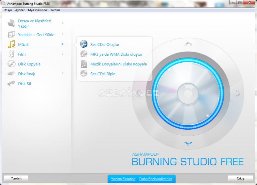Select the Disk Sil label
The image size is (257, 185).
point(24,84)
